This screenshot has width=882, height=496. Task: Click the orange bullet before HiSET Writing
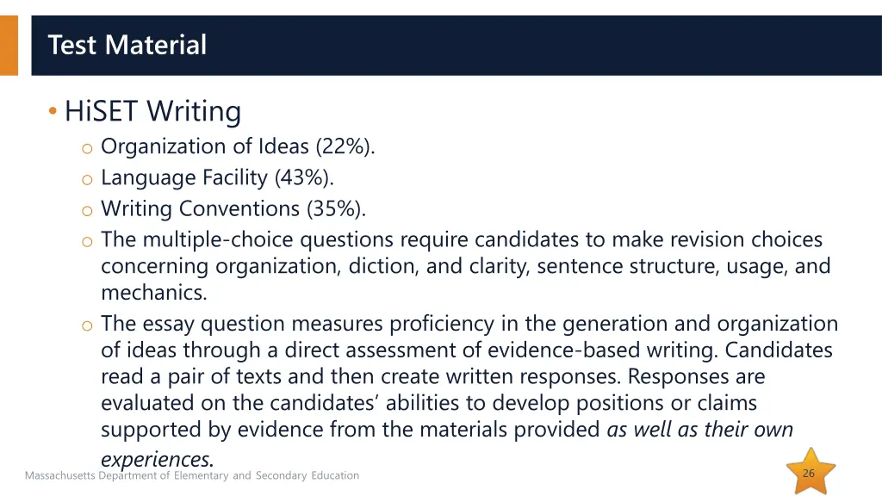pos(53,111)
